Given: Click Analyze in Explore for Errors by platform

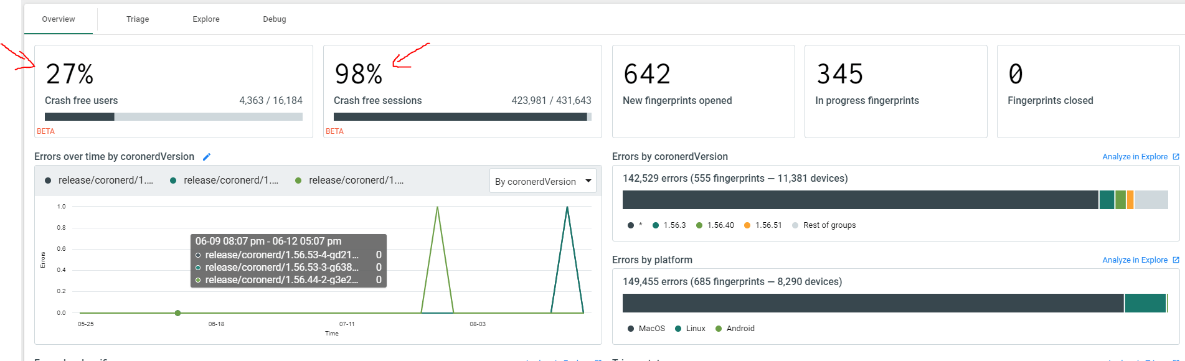Looking at the screenshot, I should (x=1135, y=260).
